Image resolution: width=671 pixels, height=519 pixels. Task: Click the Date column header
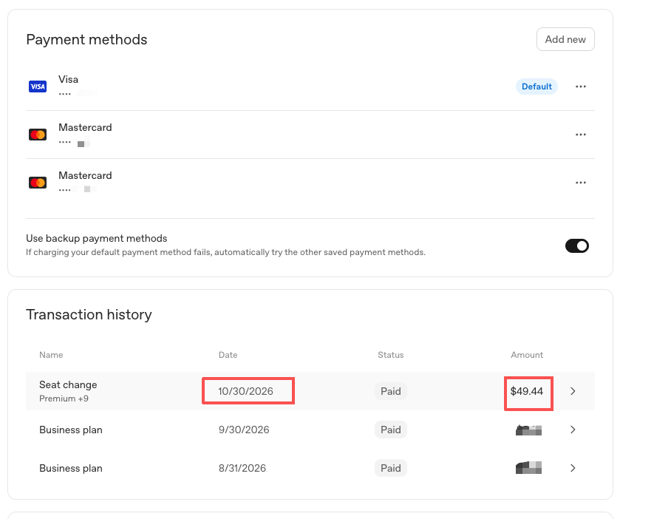click(x=228, y=355)
